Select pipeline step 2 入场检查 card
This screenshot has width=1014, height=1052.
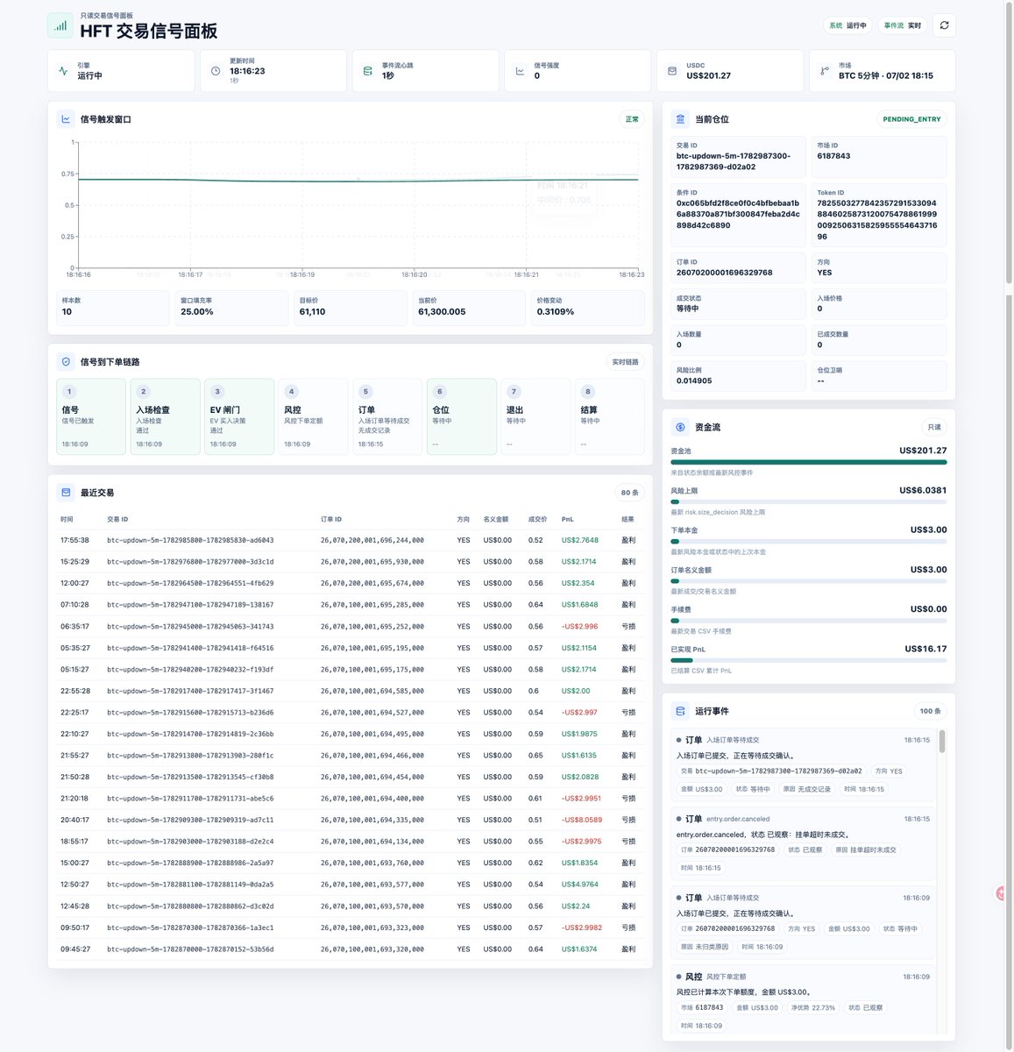tap(166, 416)
